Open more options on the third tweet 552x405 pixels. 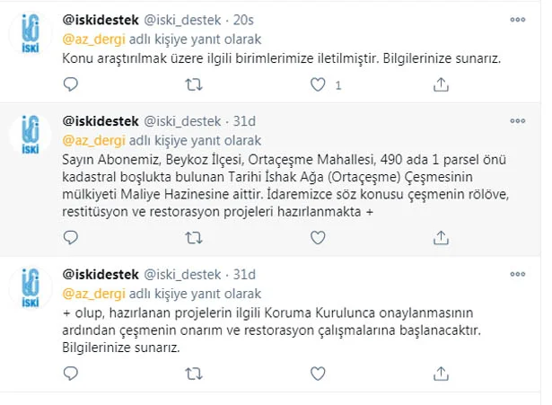pos(518,274)
